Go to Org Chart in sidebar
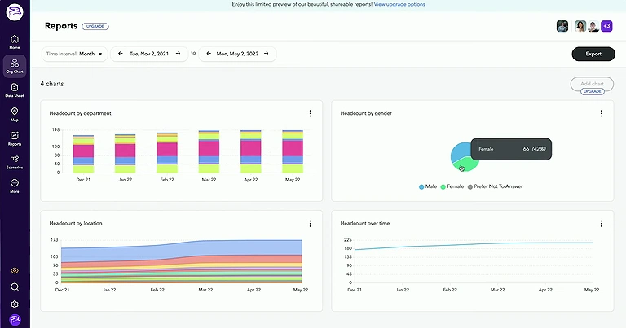 click(15, 66)
